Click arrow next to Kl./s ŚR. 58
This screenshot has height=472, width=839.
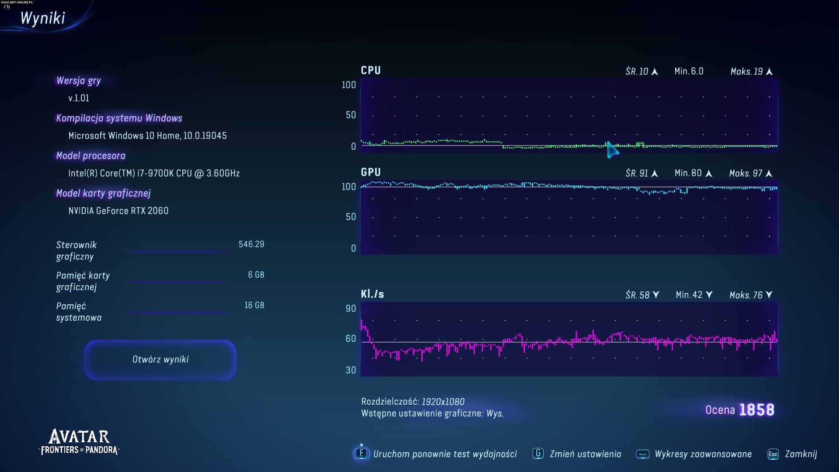(656, 295)
